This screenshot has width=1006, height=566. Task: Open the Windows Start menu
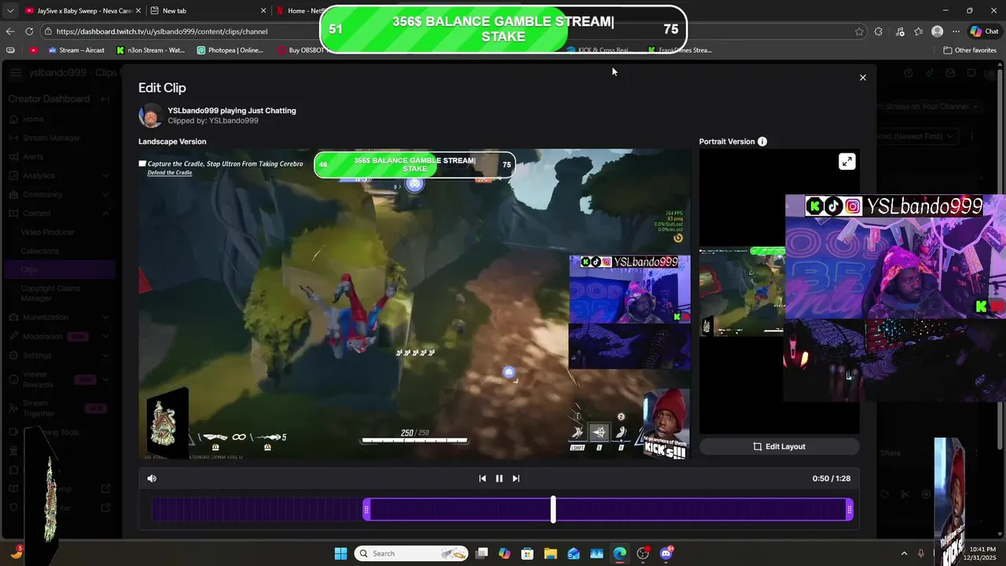point(340,553)
